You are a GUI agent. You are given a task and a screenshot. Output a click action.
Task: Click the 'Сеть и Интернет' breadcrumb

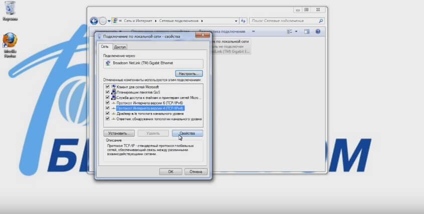[137, 21]
